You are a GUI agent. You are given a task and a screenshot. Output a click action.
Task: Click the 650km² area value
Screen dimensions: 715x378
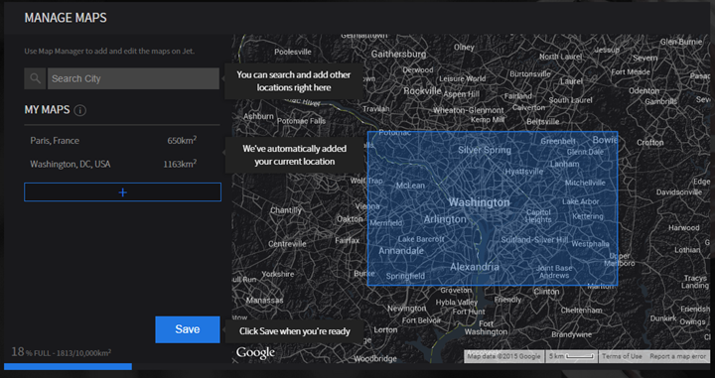tap(182, 140)
